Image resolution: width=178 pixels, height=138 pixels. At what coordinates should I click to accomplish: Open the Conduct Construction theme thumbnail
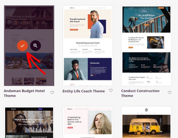pyautogui.click(x=147, y=46)
